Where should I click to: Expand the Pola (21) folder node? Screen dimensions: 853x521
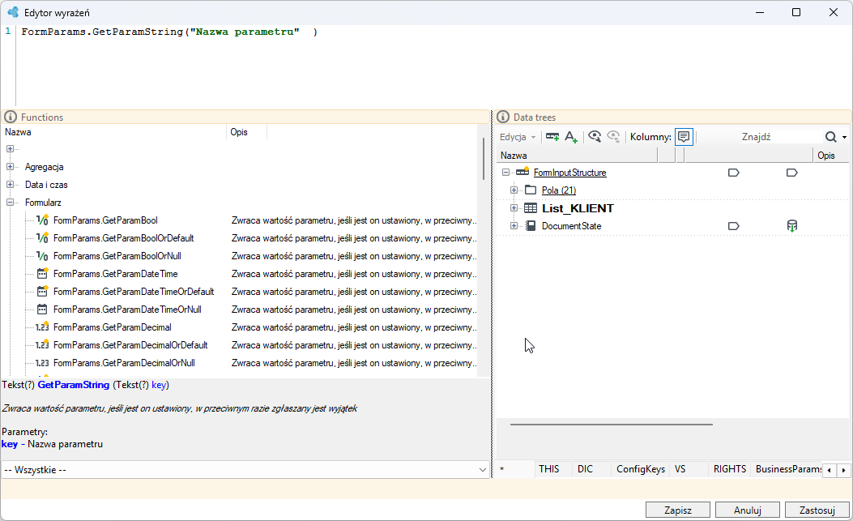pyautogui.click(x=514, y=190)
